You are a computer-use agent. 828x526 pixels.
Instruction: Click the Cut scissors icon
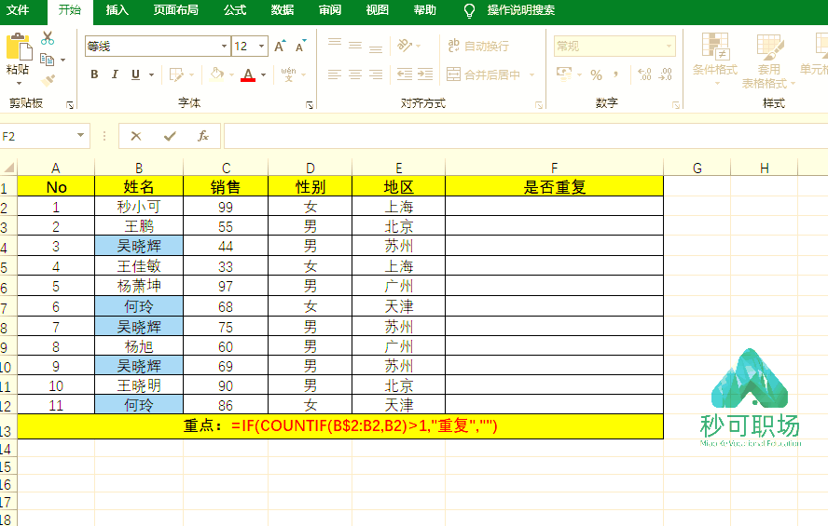coord(48,38)
